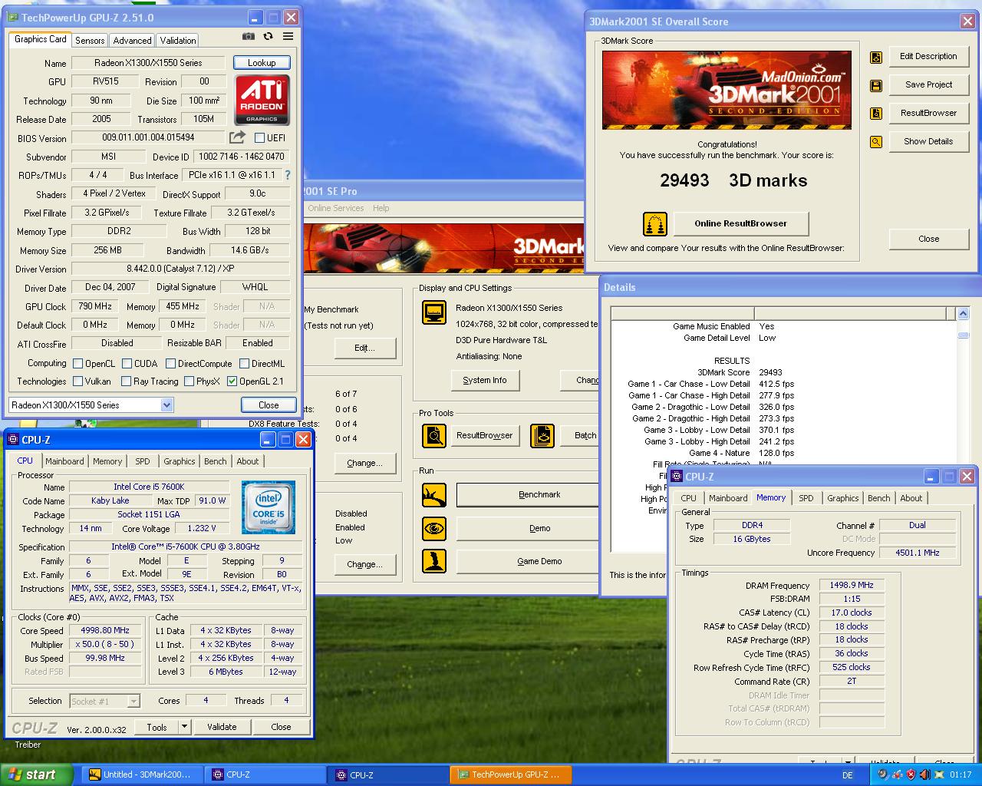Click the ATI Radeon logo in GPU-Z
This screenshot has height=786, width=982.
click(262, 100)
